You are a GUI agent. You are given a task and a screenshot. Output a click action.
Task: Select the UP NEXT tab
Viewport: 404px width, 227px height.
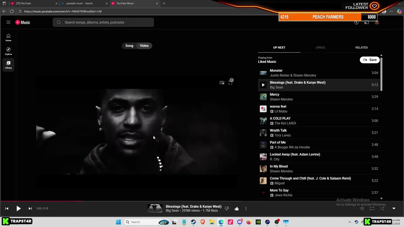coord(279,48)
